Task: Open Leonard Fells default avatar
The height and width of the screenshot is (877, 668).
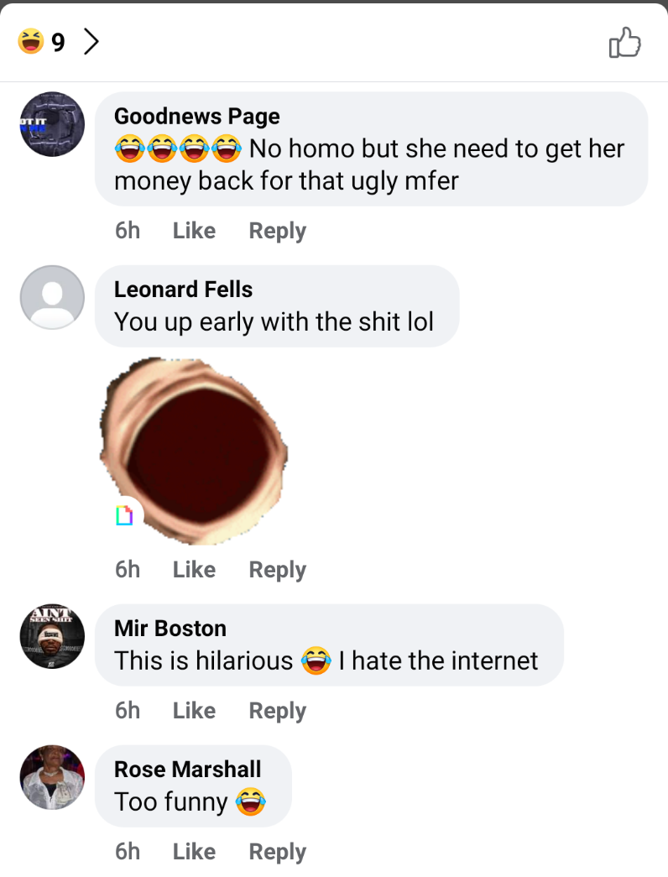Action: tap(52, 297)
